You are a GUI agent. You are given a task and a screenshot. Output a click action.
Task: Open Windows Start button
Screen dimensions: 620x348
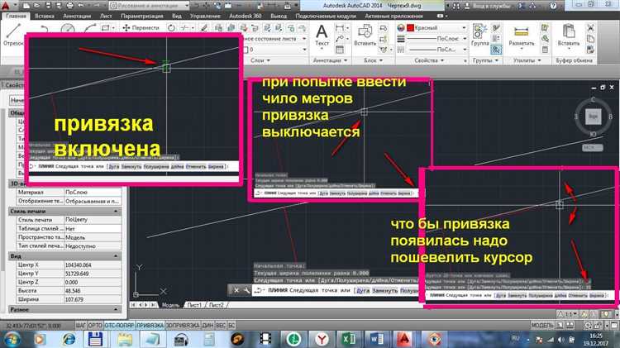click(11, 339)
